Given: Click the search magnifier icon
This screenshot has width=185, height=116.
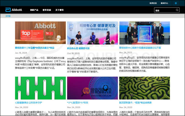Looking at the screenshot, I should click(x=177, y=10).
